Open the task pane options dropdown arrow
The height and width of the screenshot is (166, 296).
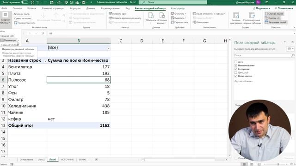[285, 42]
